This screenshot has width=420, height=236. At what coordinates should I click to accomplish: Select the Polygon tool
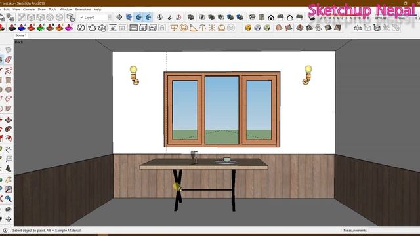click(x=9, y=89)
